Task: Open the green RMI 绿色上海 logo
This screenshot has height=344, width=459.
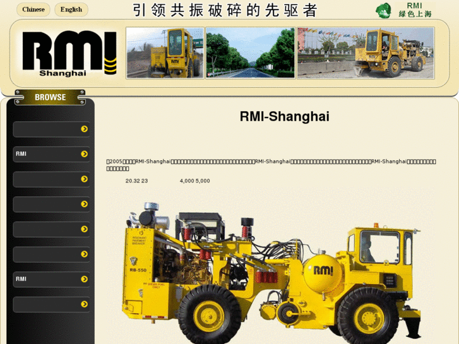Action: point(405,10)
